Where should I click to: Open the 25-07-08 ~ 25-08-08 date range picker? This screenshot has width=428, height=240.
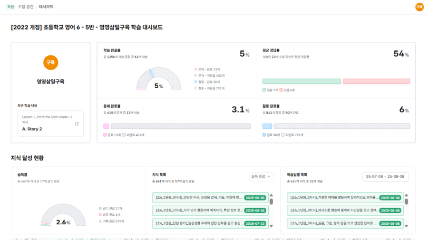(385, 176)
